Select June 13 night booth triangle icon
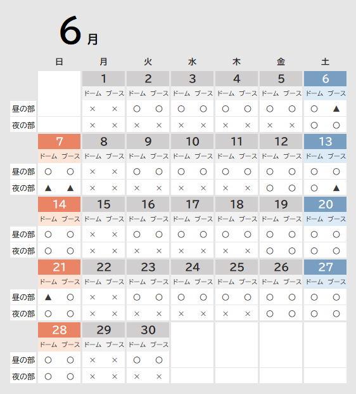The width and height of the screenshot is (356, 394). [336, 188]
